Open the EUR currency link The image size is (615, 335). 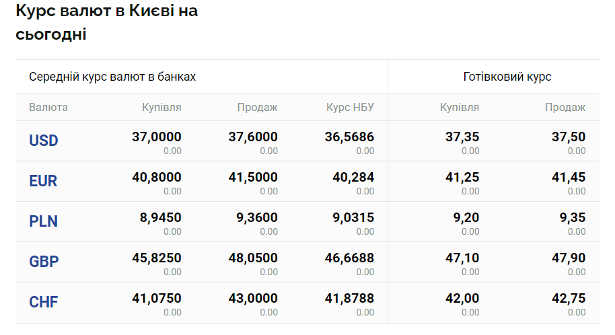(43, 181)
